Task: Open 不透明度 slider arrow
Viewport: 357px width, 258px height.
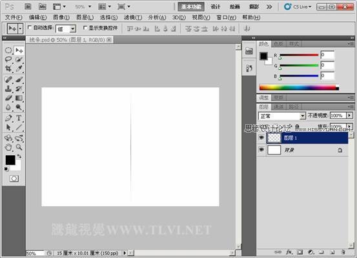Action: [349, 116]
